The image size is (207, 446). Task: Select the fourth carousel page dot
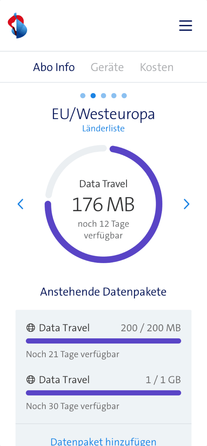pos(114,96)
